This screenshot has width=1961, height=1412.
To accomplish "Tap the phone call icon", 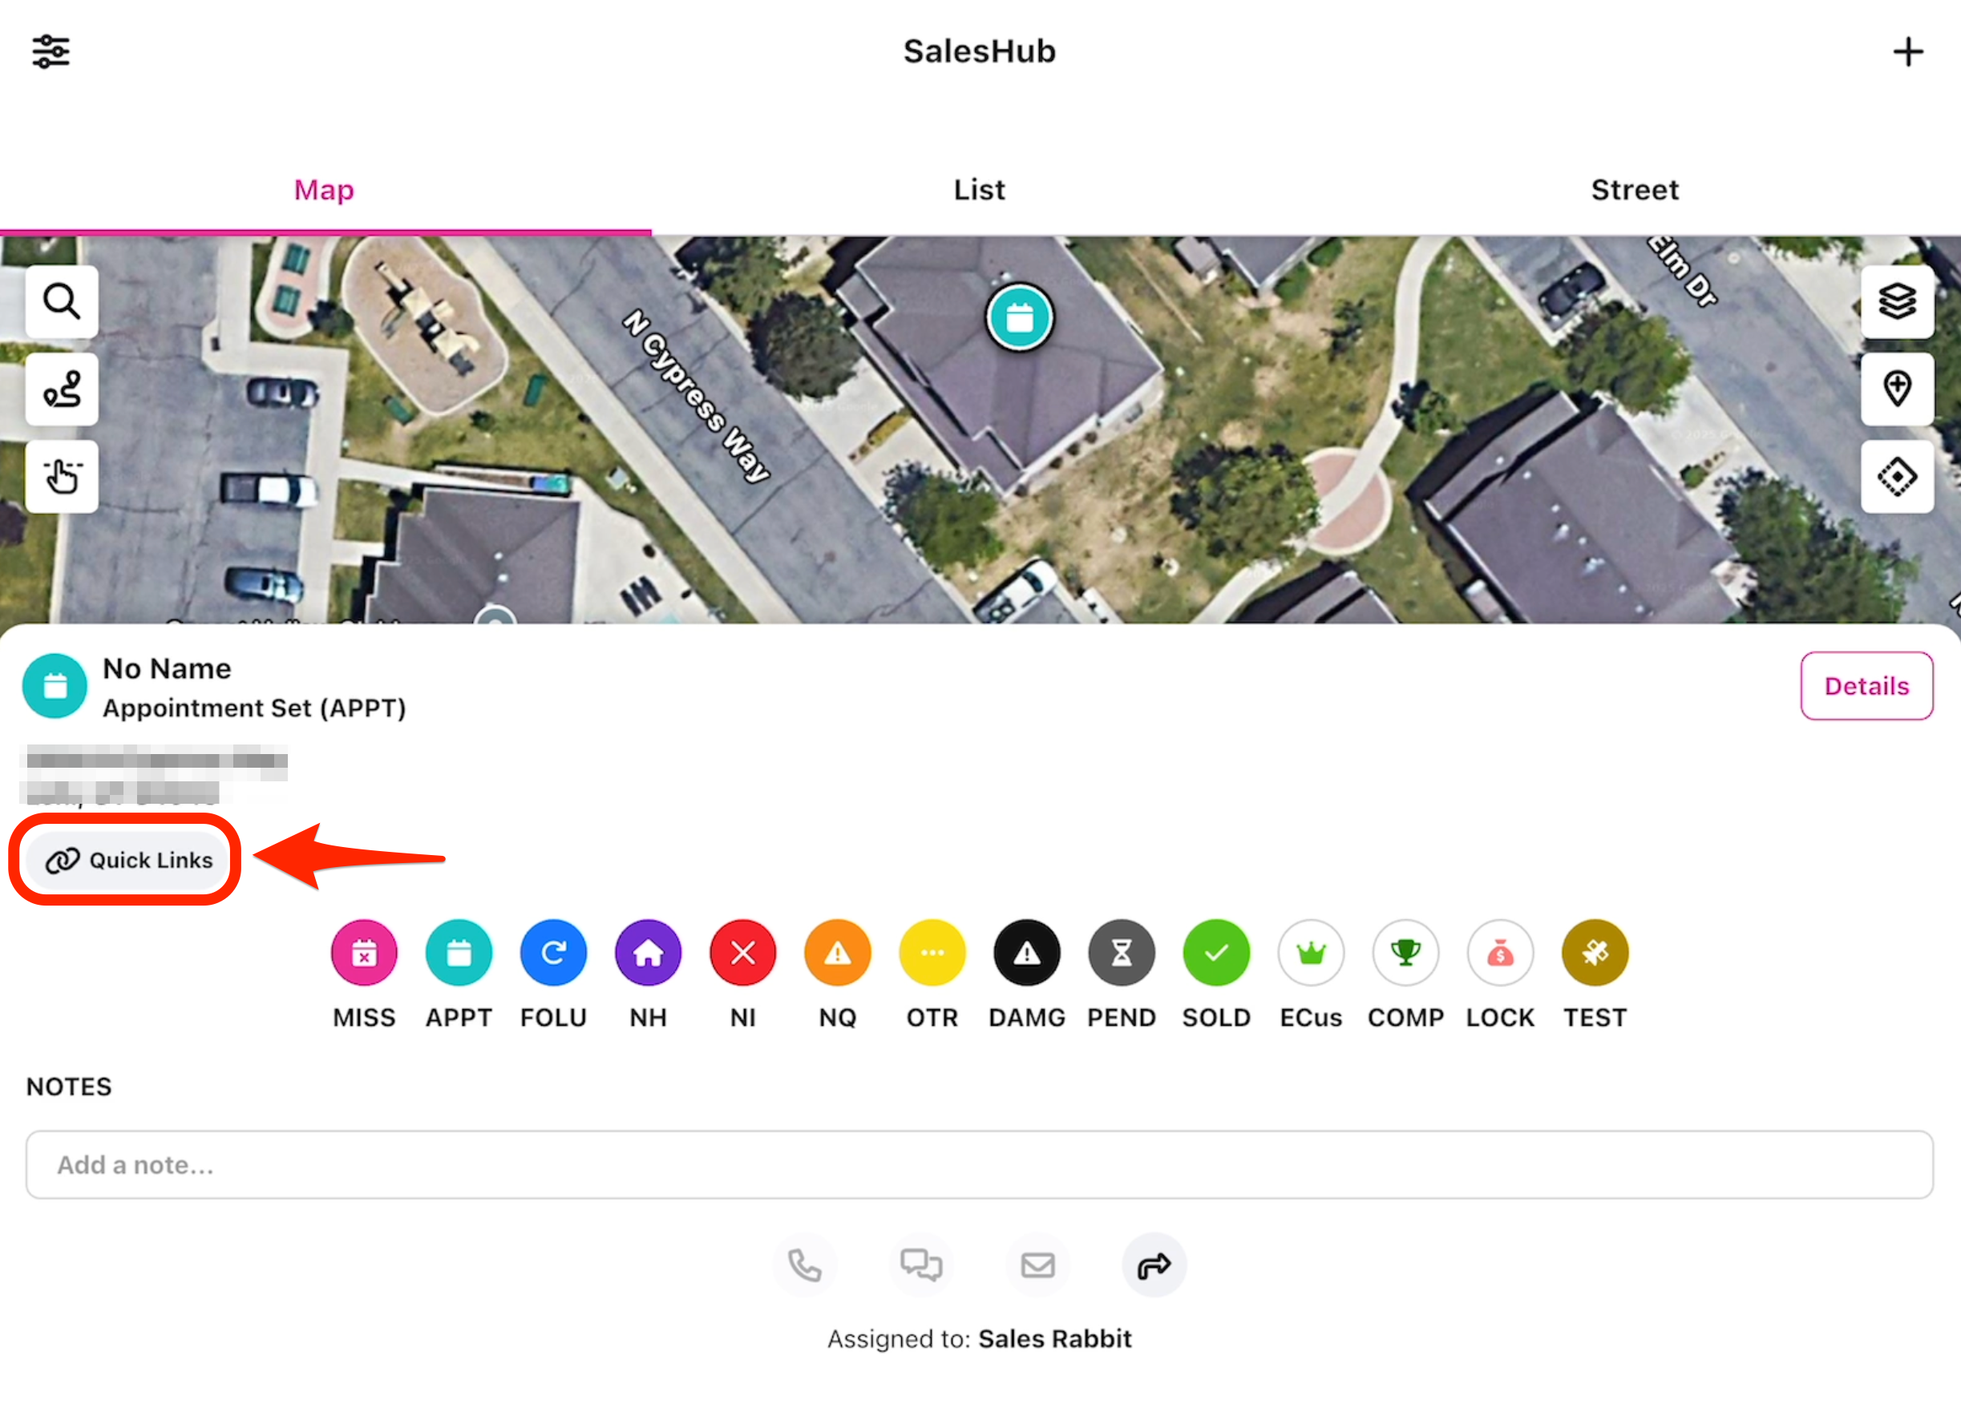I will point(804,1265).
